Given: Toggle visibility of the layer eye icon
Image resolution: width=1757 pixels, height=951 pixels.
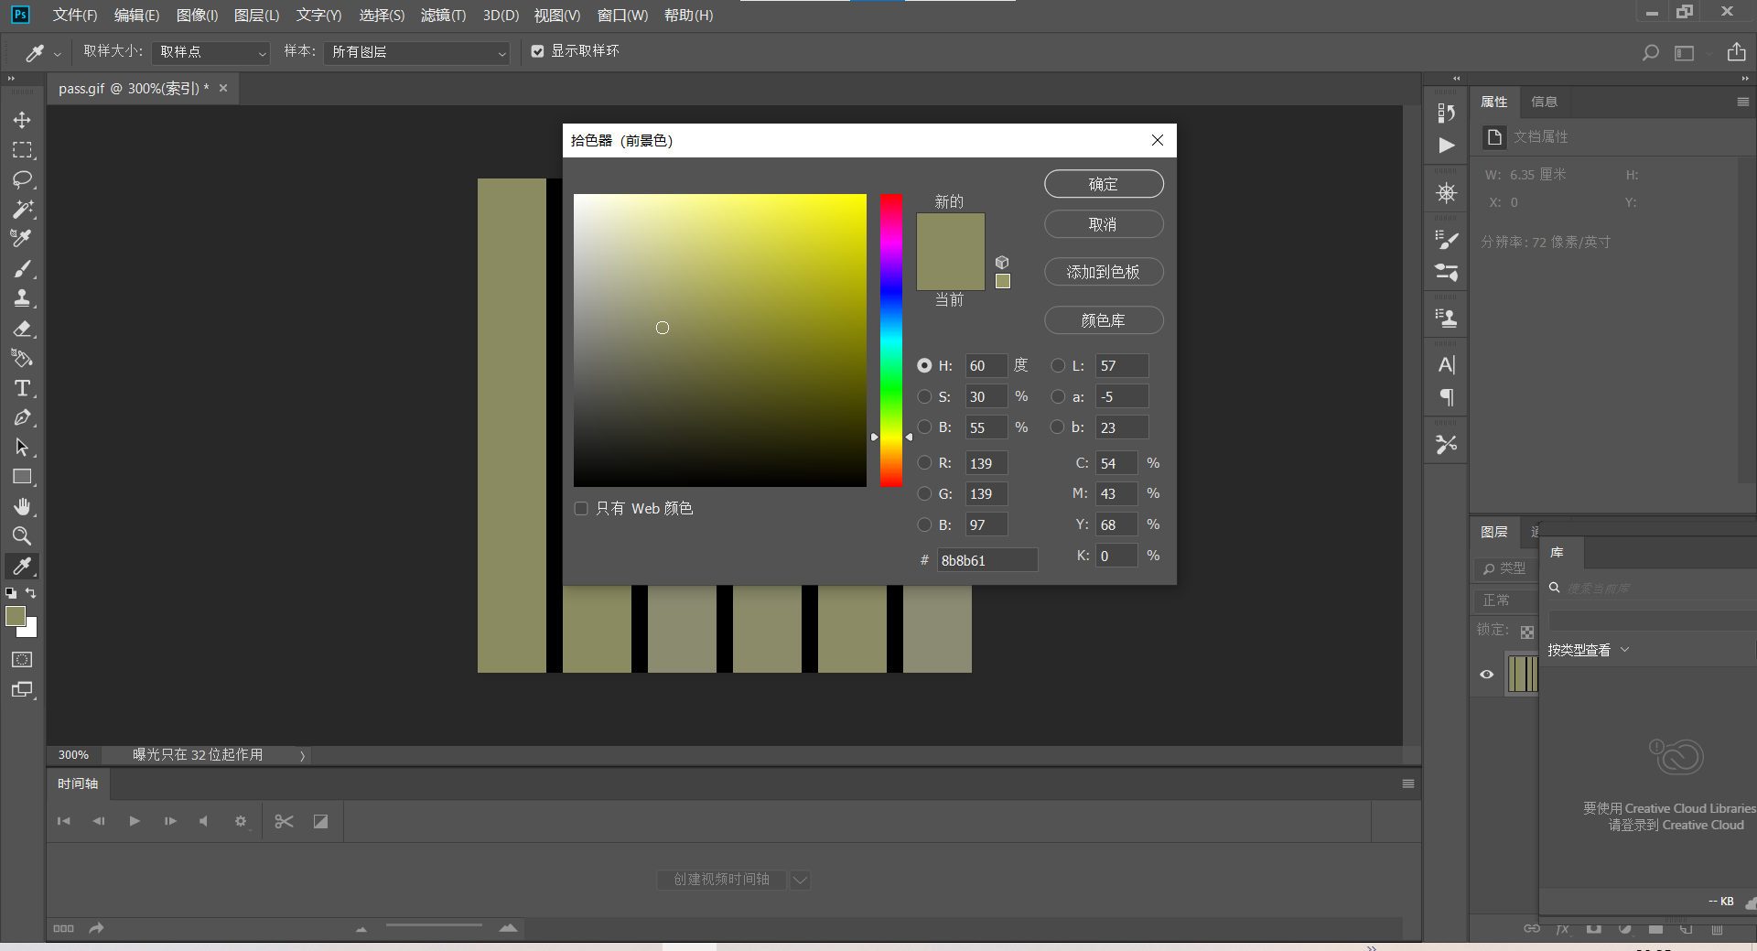Looking at the screenshot, I should coord(1487,675).
